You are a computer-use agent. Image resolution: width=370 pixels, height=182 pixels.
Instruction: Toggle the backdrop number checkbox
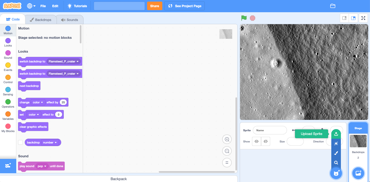click(x=20, y=142)
